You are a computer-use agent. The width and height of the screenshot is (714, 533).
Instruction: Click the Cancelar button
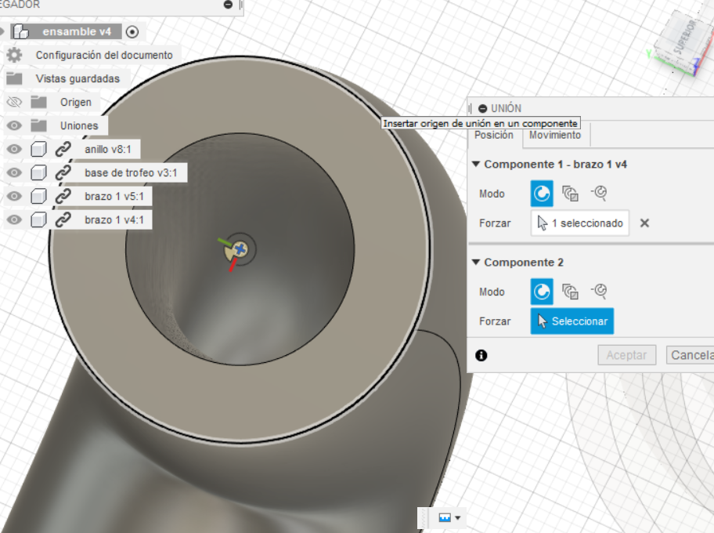point(691,355)
